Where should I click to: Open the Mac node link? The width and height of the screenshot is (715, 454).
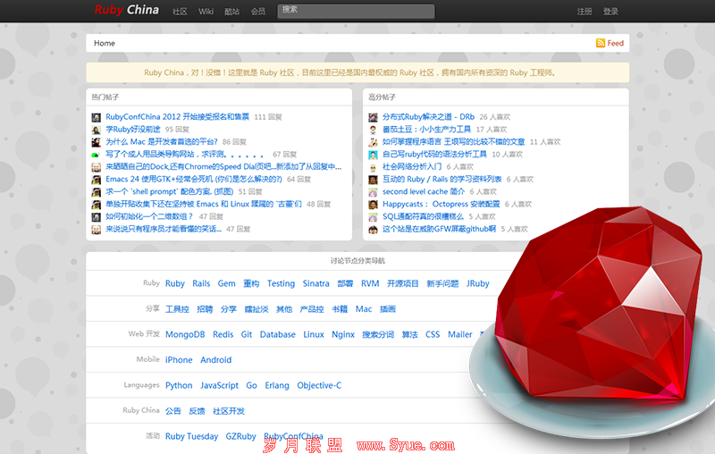(x=364, y=309)
